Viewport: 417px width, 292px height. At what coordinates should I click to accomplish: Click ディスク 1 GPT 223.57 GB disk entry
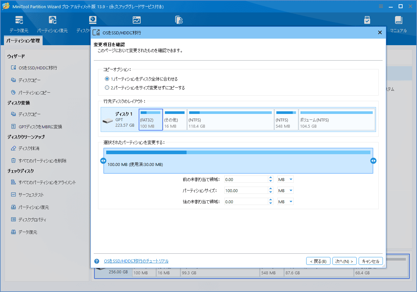pos(119,120)
